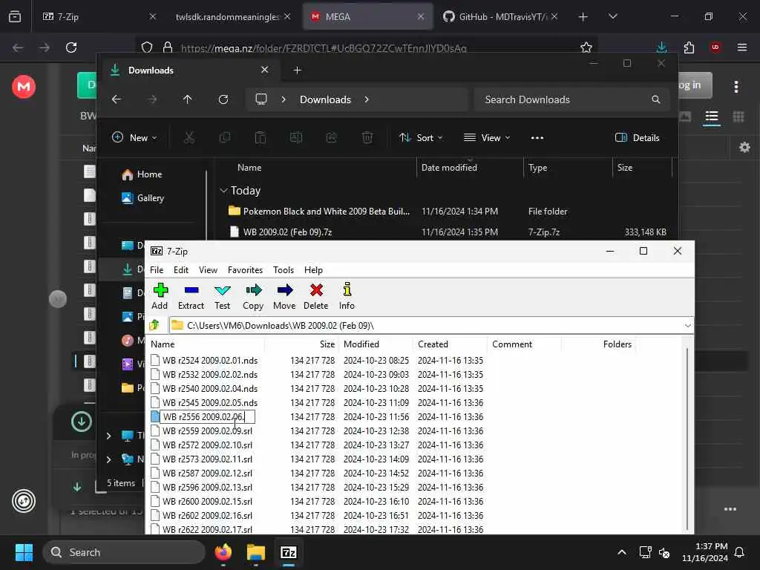Select file WB r2540 2009.02.04.nds
Screen dimensions: 760x570
coord(210,389)
